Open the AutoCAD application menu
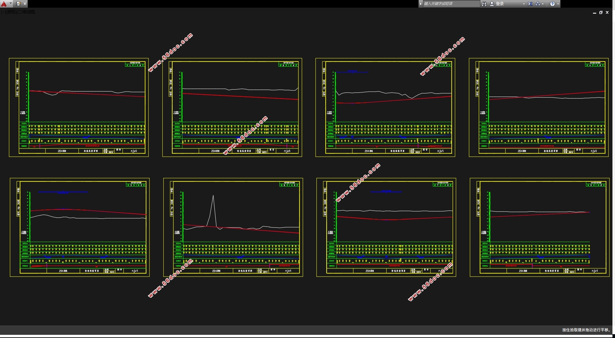 tap(4, 4)
